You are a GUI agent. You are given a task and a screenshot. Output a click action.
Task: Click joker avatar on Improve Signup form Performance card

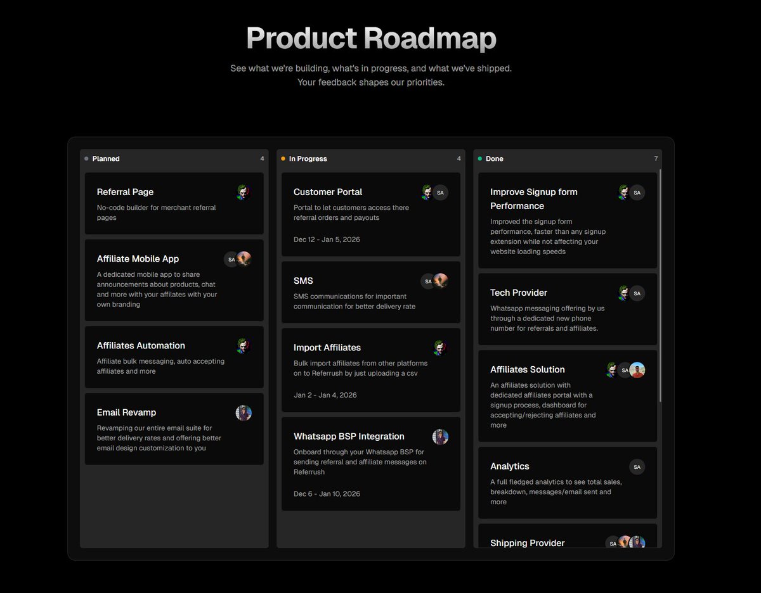point(625,193)
